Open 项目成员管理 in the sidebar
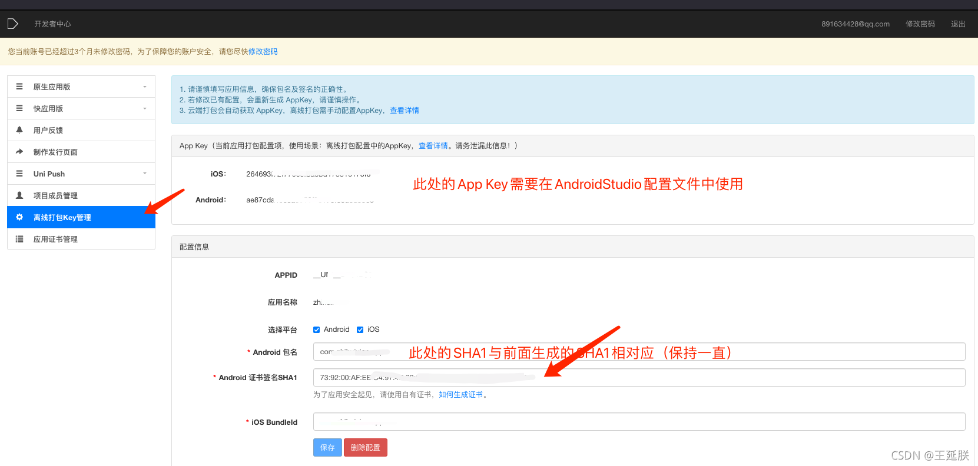 click(x=81, y=195)
